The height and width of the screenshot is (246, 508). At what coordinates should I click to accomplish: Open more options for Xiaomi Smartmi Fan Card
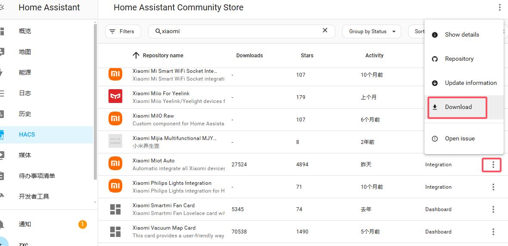click(x=493, y=209)
